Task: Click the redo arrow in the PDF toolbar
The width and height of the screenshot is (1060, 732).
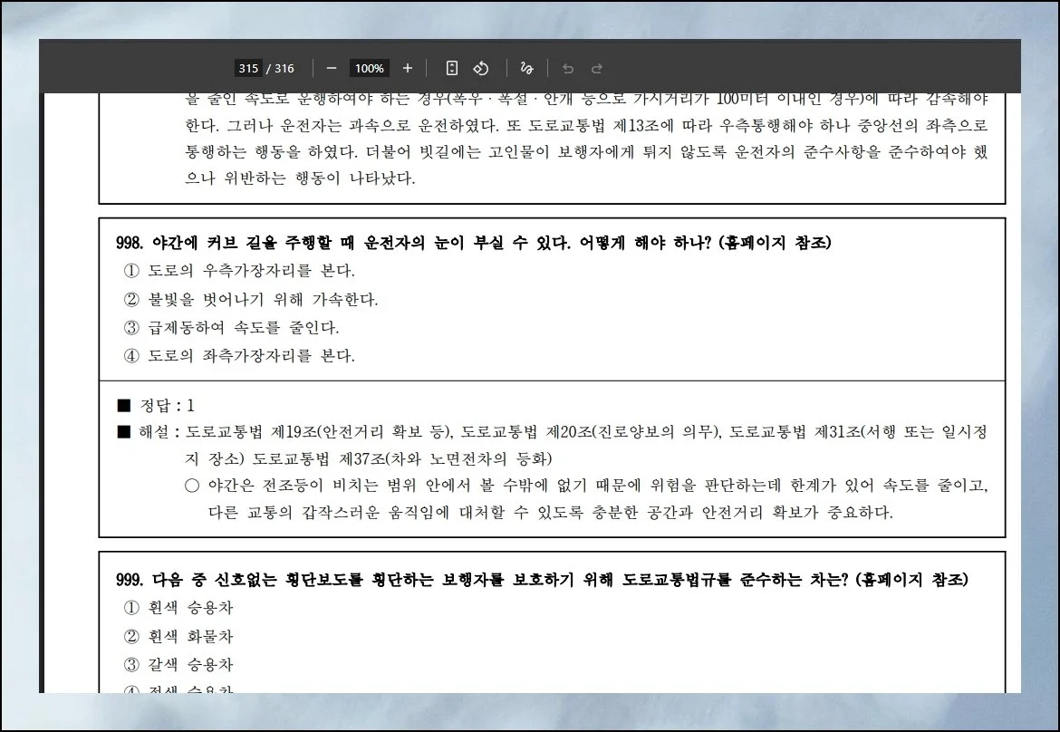Action: click(596, 68)
